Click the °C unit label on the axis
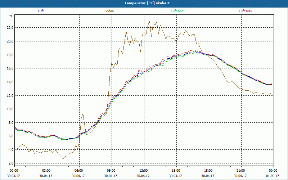 pos(12,16)
